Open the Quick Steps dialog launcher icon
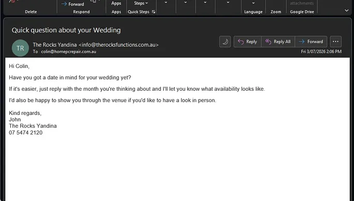 click(154, 12)
